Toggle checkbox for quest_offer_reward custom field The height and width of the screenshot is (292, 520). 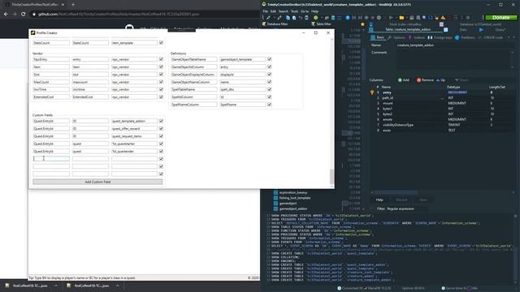pos(161,129)
